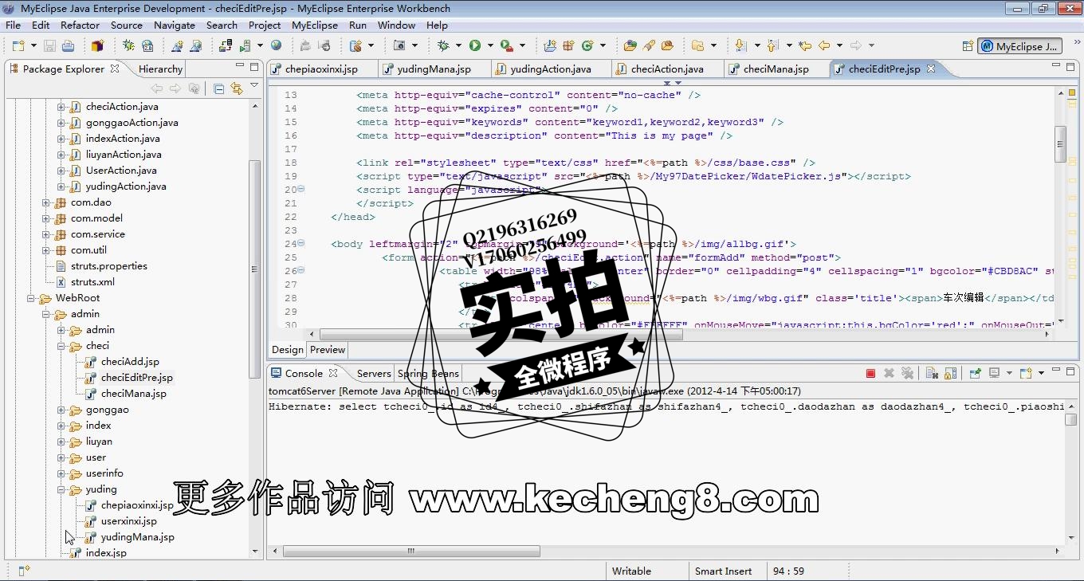Click the Search flashlight toolbar icon
1084x581 pixels.
(649, 46)
